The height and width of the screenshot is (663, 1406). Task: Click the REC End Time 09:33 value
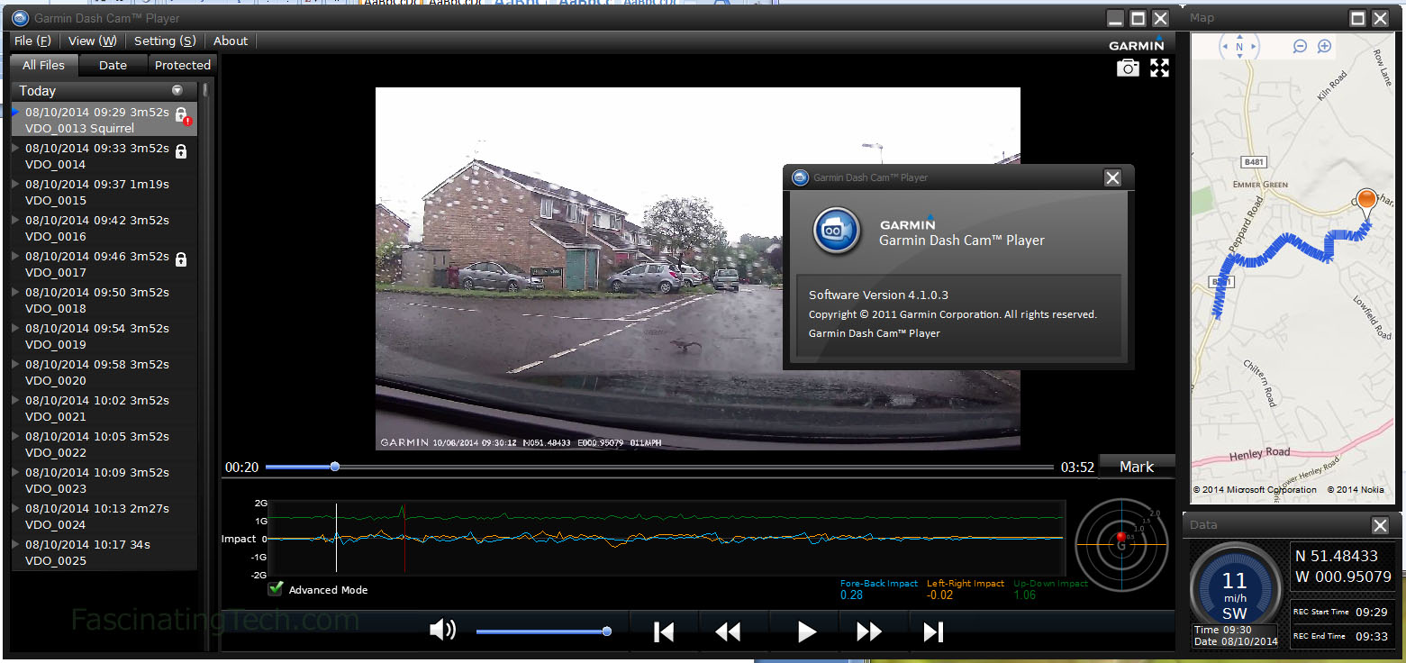[x=1373, y=636]
